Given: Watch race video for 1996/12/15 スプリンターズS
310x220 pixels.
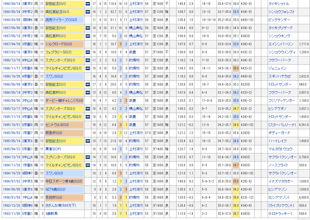Looking at the screenshot, I should pyautogui.click(x=88, y=60).
